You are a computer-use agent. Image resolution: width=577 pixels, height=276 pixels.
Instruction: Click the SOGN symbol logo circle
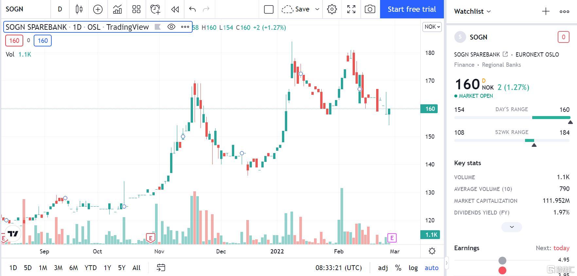460,37
